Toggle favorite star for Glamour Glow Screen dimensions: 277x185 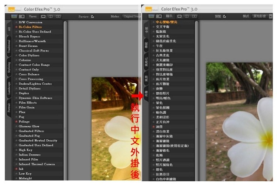[x=16, y=126]
